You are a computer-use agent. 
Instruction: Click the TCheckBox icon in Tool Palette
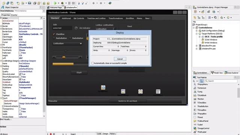click(195, 103)
